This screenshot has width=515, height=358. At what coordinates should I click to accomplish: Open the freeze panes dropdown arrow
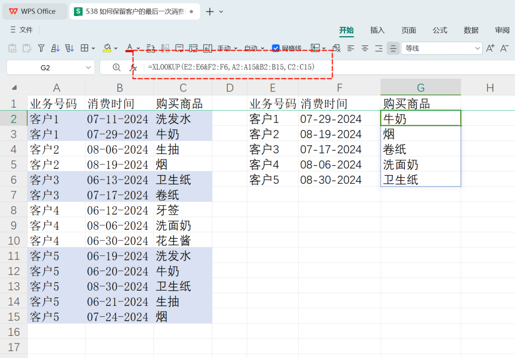[324, 48]
